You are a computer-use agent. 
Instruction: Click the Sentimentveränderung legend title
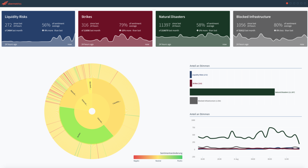click(171, 153)
